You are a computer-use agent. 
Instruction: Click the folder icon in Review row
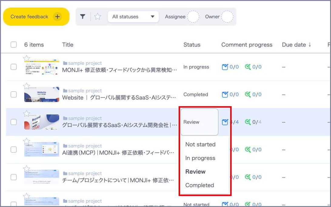(65, 118)
